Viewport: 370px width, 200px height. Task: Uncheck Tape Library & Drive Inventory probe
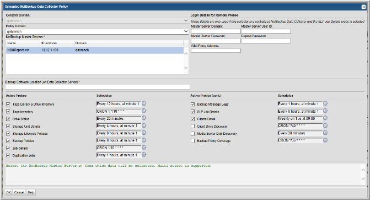coord(8,104)
